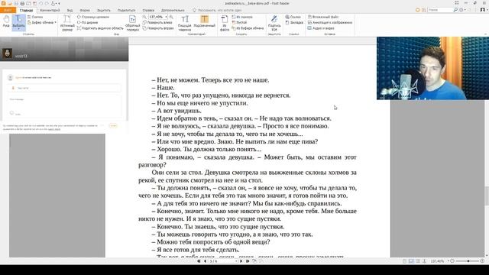This screenshot has width=489, height=275.
Task: Open the page number 3/6 dropdown
Action: click(236, 261)
